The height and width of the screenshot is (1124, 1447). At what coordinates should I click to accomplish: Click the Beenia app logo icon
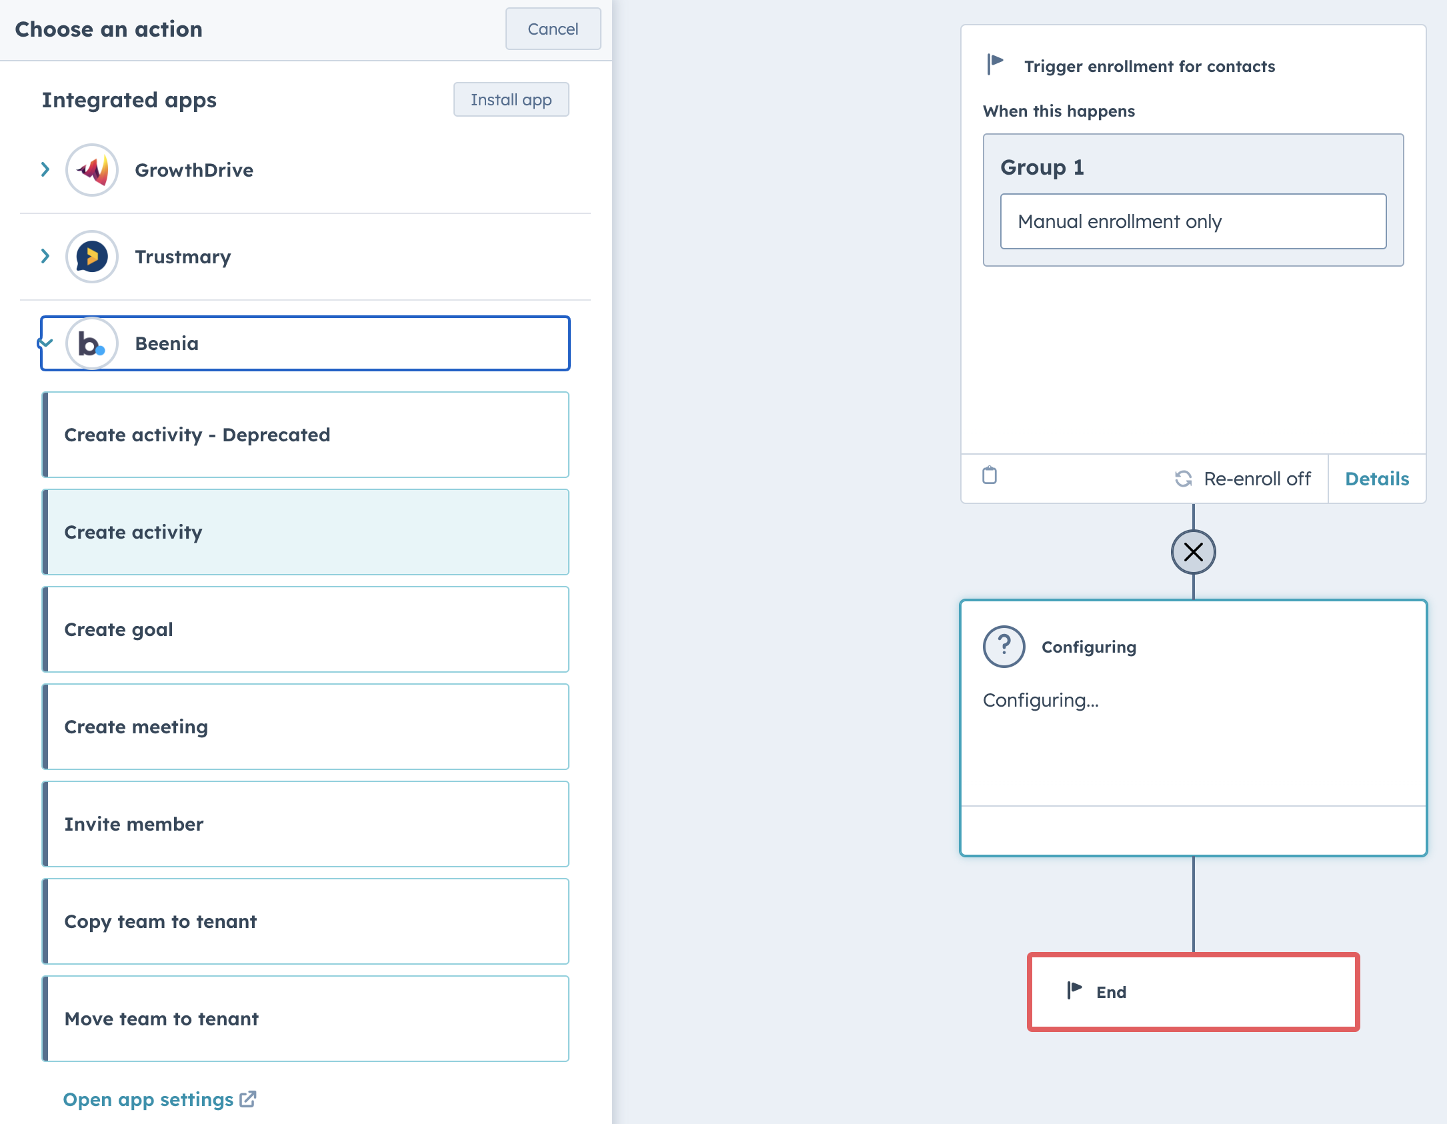92,343
